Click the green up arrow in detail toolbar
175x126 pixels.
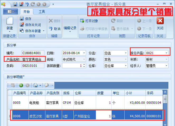(21, 85)
